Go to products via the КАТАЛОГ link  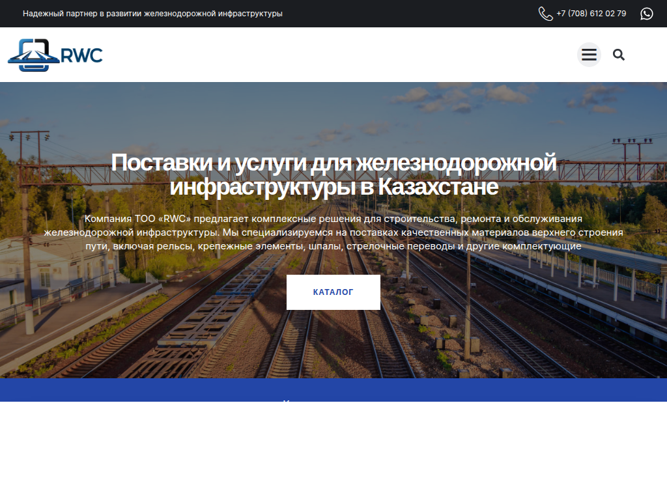333,292
